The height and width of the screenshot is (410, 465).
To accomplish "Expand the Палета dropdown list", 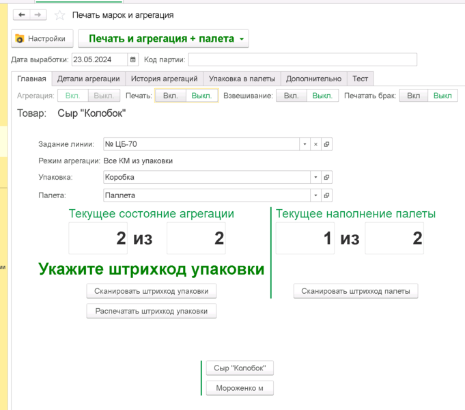I will [315, 195].
